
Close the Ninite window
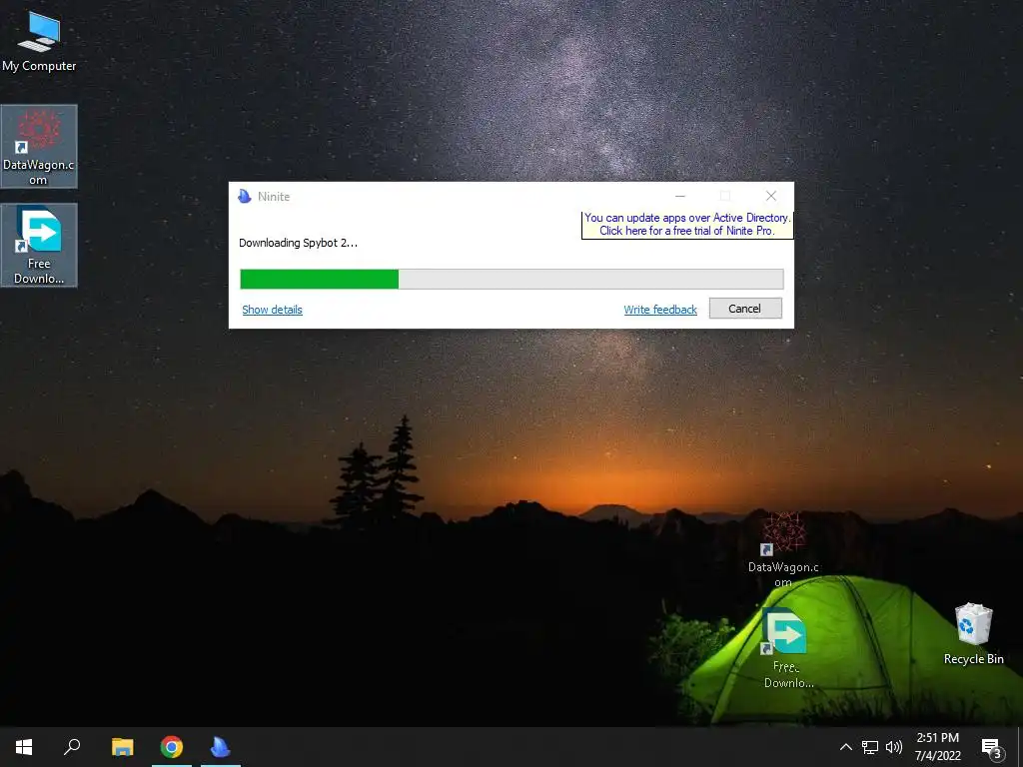(x=771, y=196)
